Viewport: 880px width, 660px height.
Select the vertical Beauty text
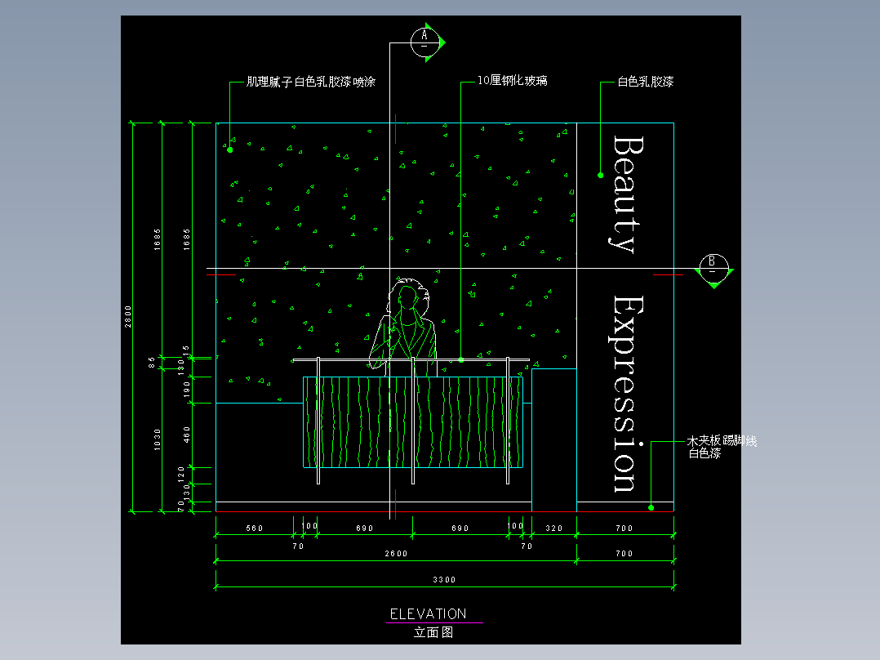(628, 194)
